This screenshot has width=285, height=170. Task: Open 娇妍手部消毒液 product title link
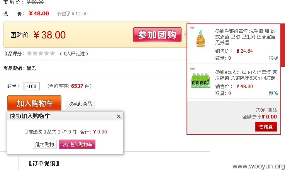coord(245,37)
